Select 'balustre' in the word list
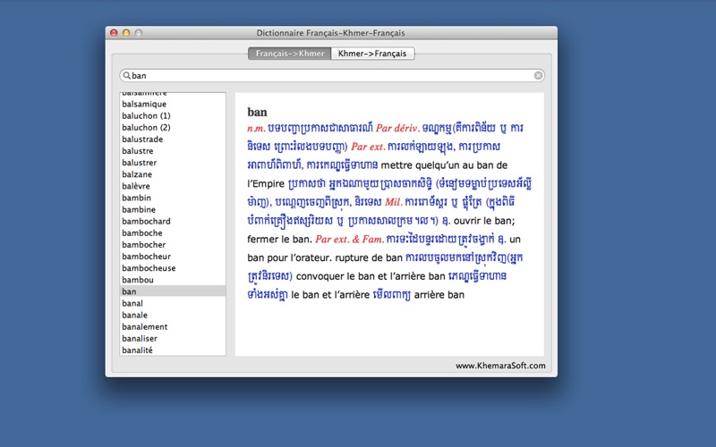 click(173, 151)
